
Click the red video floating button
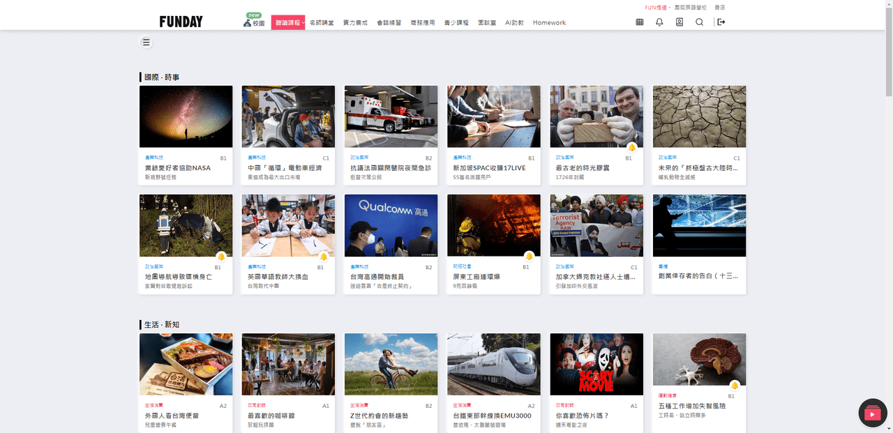click(872, 413)
